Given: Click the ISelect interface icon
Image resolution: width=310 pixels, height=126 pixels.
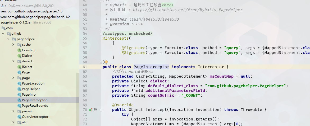Looking at the screenshot, I should tap(19, 67).
